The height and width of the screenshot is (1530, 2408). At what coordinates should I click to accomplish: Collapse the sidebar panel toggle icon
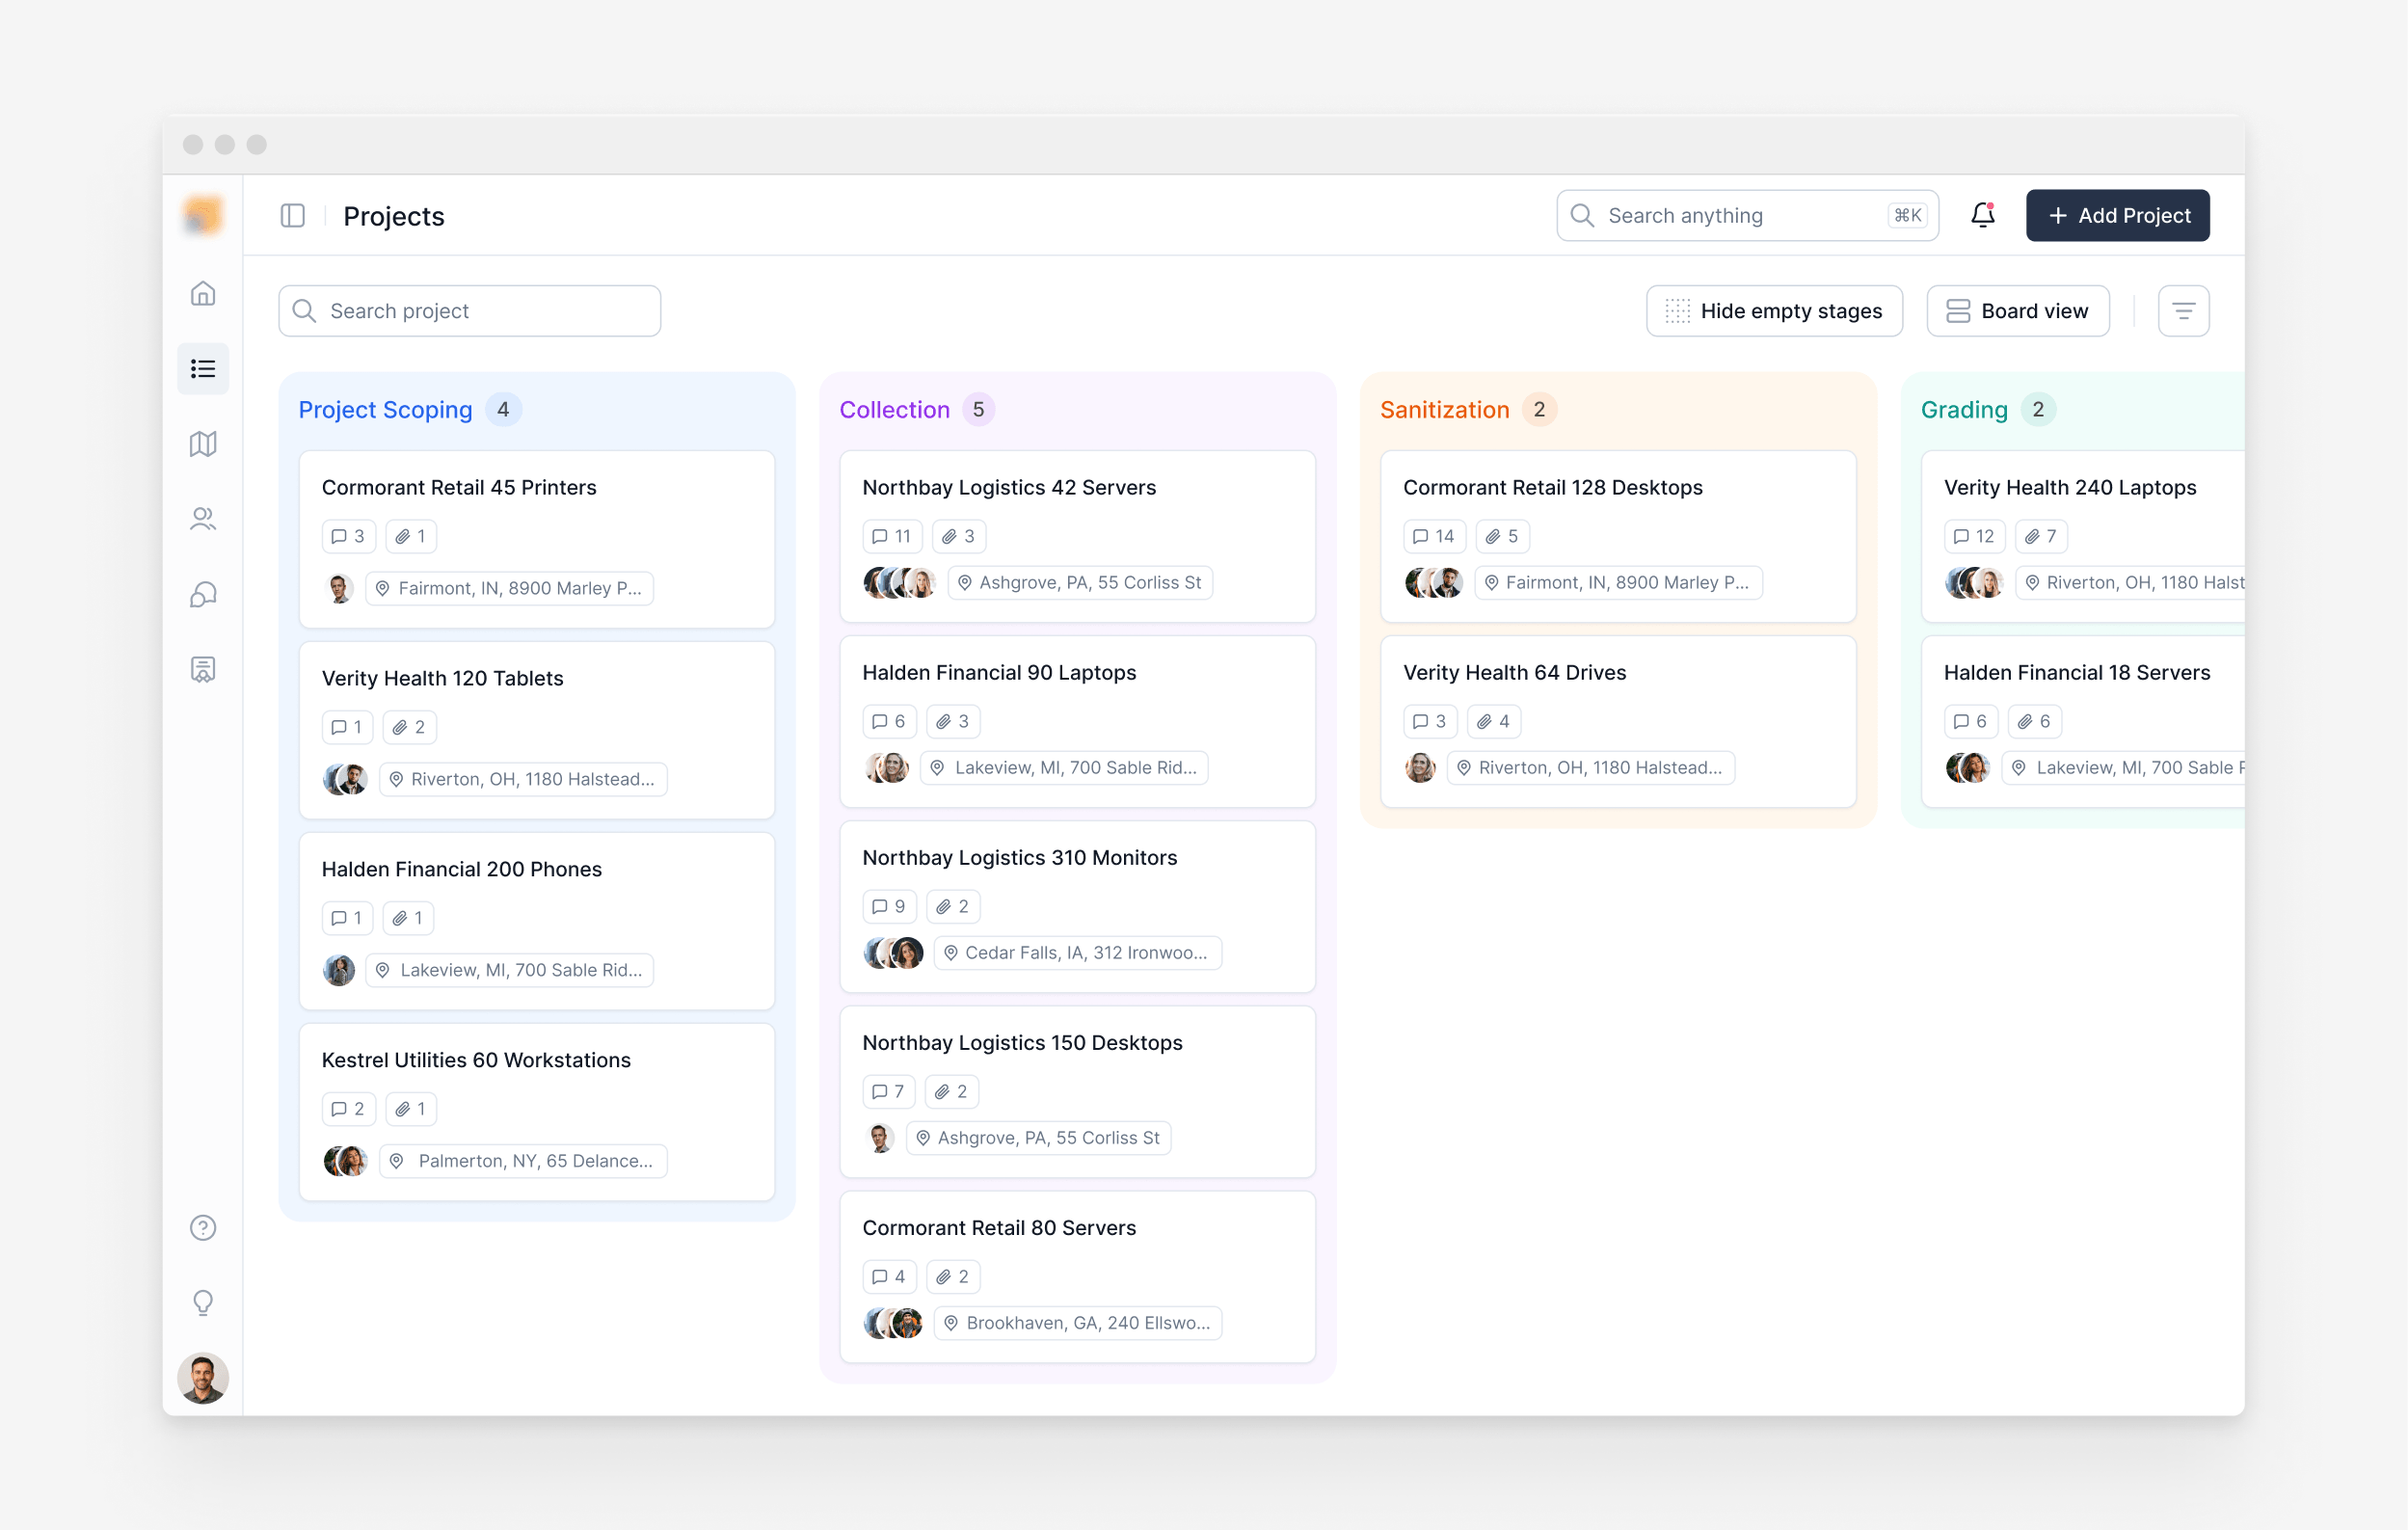[292, 216]
